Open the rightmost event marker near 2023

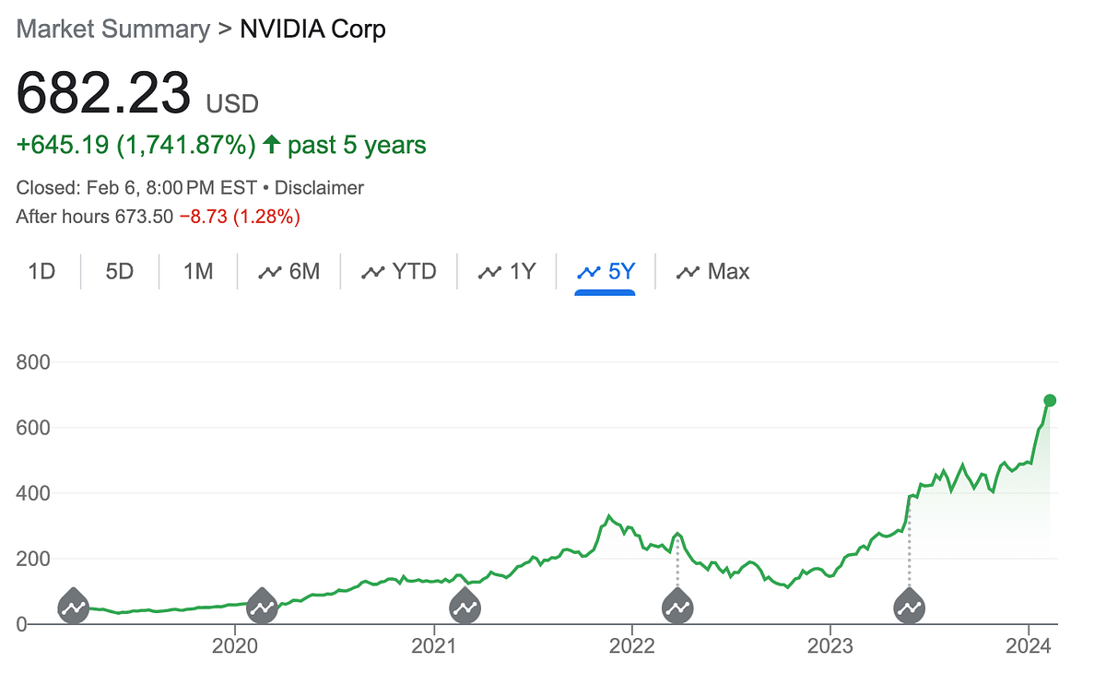pyautogui.click(x=909, y=607)
